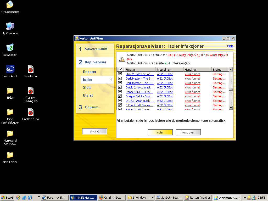Click the MSN Messenger tray icon
Image resolution: width=268 pixels, height=201 pixels.
254,198
